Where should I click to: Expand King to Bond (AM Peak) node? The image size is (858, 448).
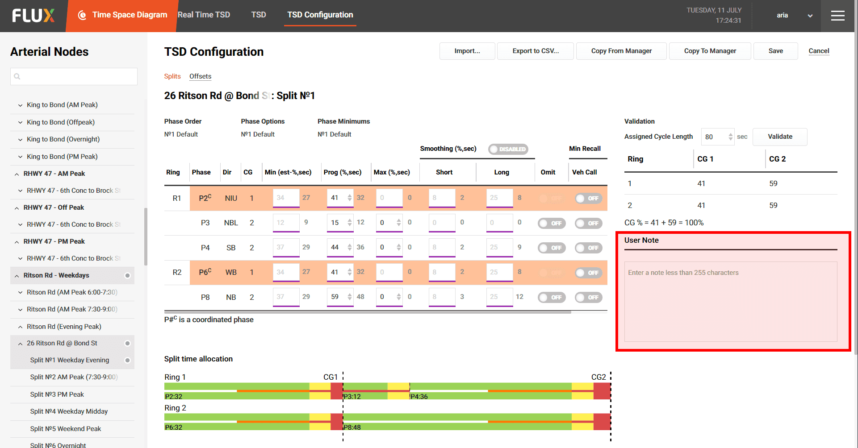pyautogui.click(x=20, y=105)
